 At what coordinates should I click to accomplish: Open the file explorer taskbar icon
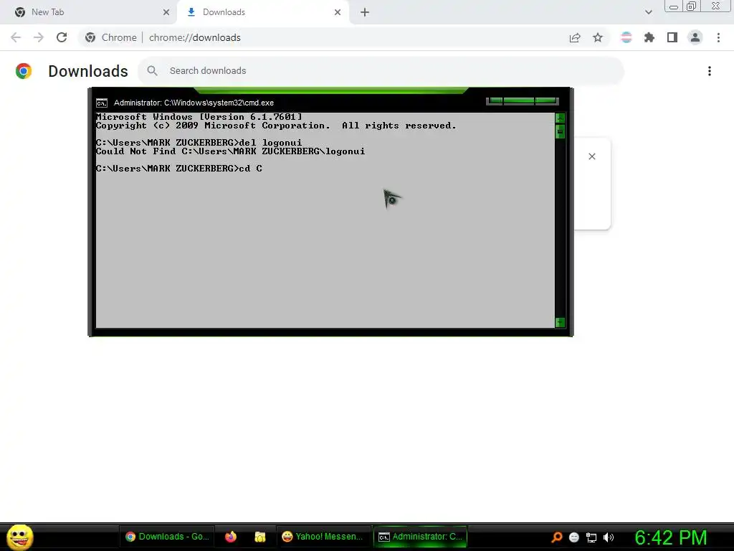click(259, 537)
